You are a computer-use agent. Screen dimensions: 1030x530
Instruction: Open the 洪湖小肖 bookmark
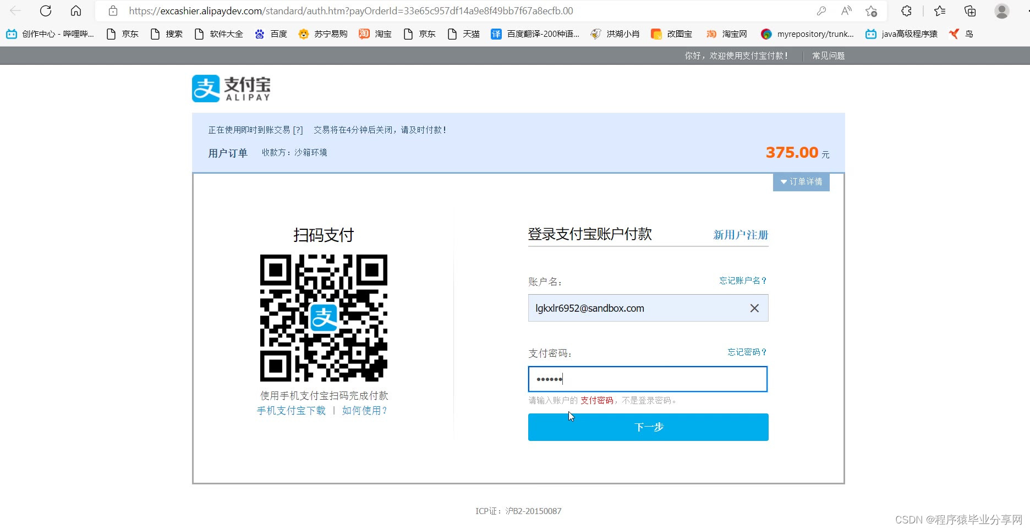615,34
